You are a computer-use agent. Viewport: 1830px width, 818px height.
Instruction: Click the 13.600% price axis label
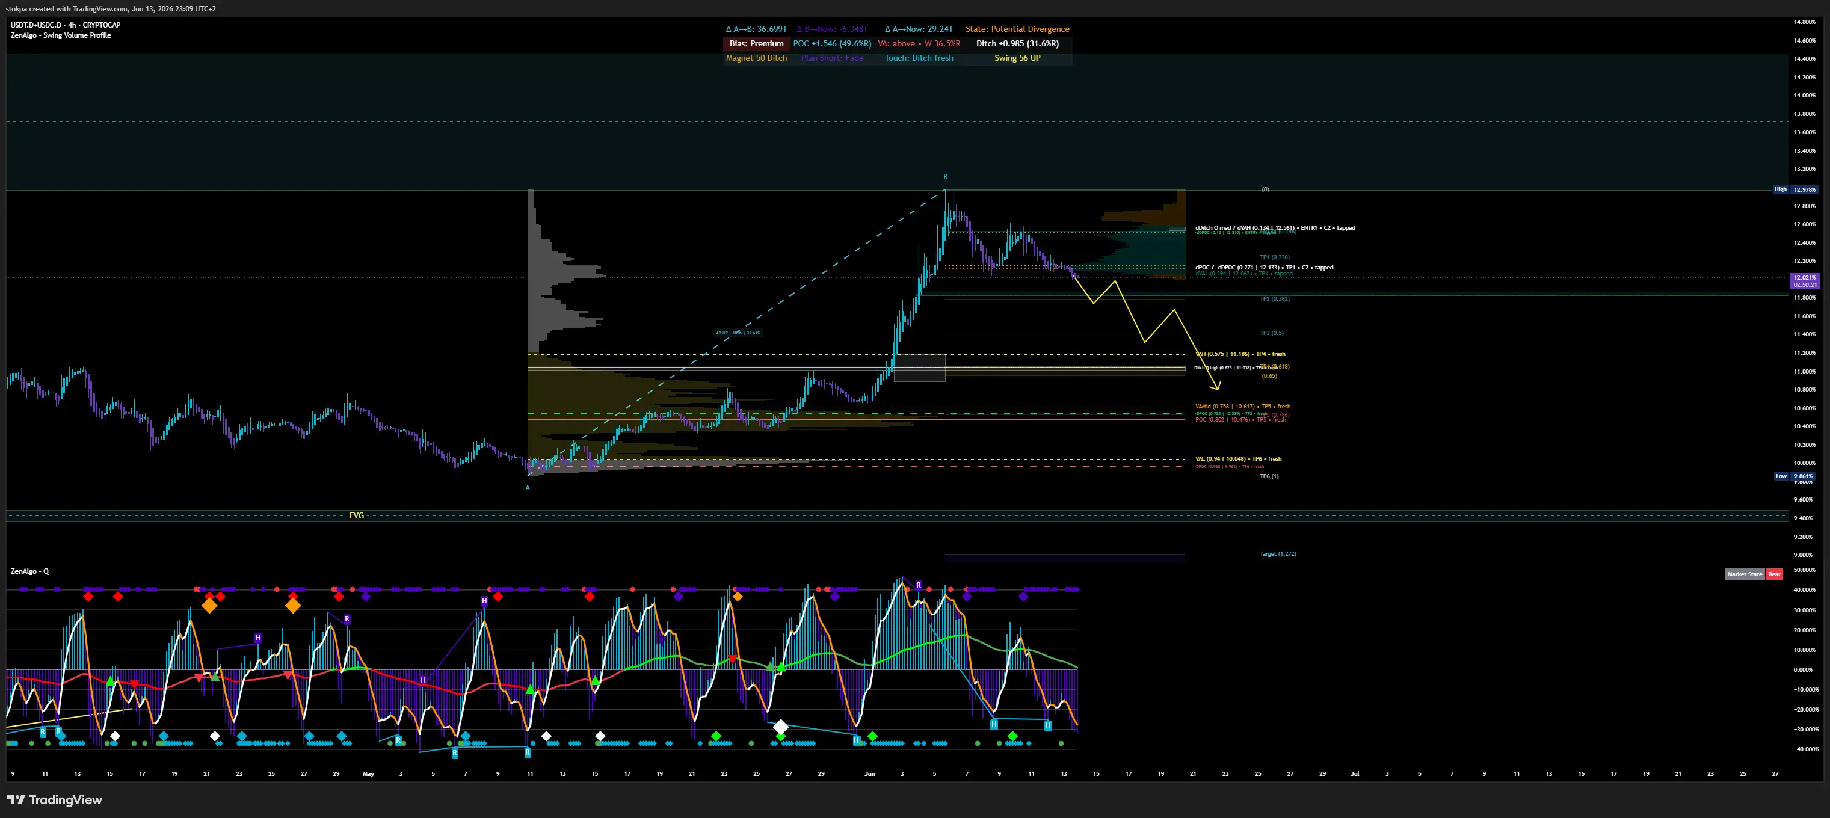[x=1804, y=132]
